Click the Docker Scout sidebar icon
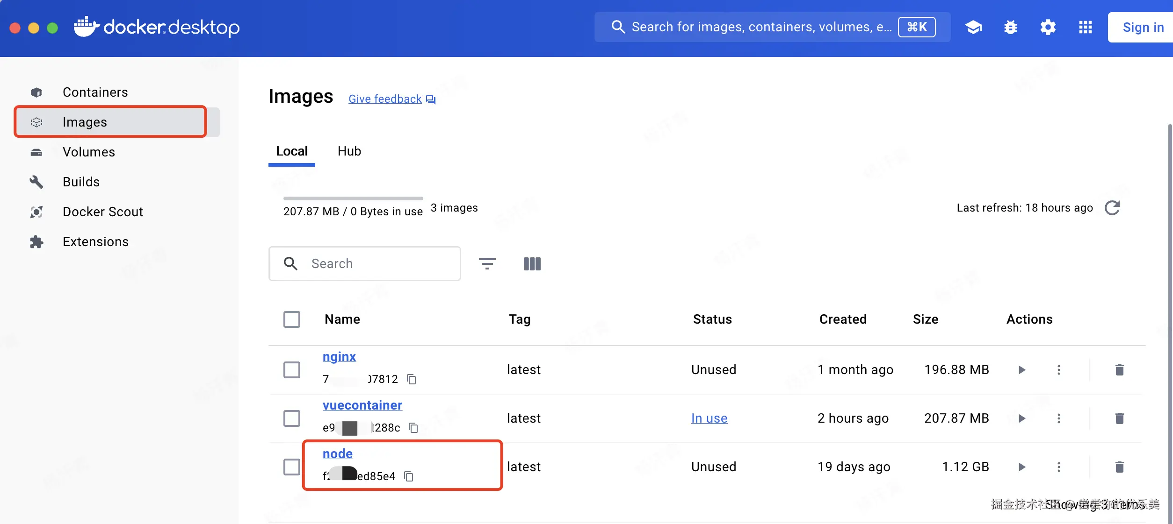This screenshot has width=1173, height=524. point(36,212)
